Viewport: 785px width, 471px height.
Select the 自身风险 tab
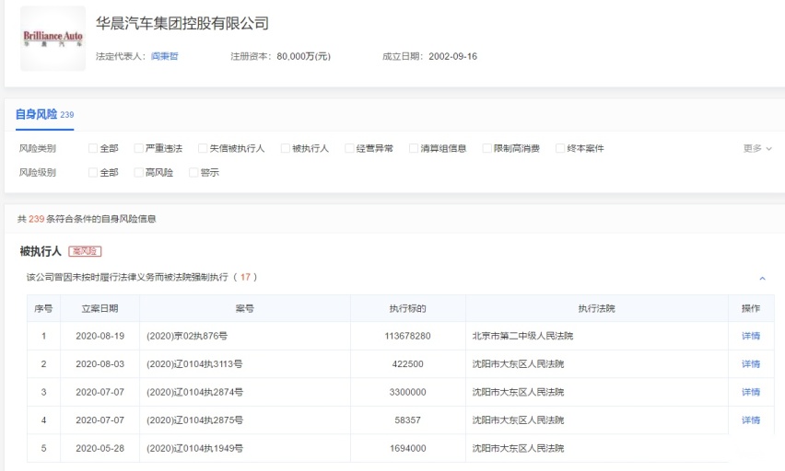click(x=44, y=114)
